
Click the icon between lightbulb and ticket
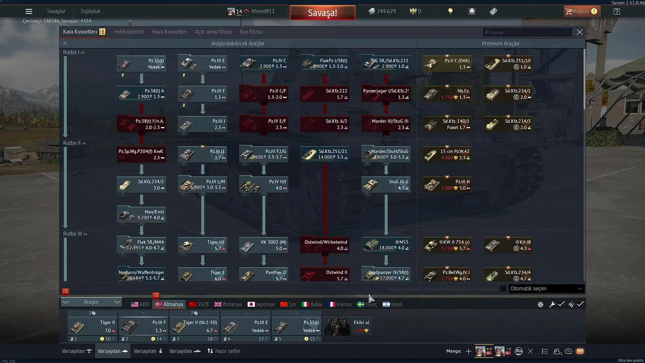(x=472, y=11)
